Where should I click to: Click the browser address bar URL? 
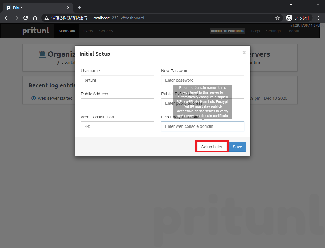click(118, 18)
